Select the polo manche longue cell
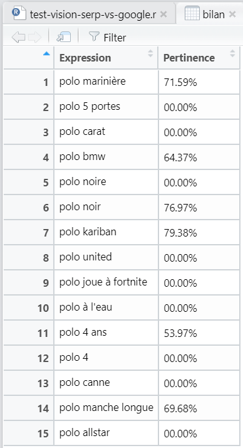This screenshot has height=448, width=243. click(x=106, y=408)
